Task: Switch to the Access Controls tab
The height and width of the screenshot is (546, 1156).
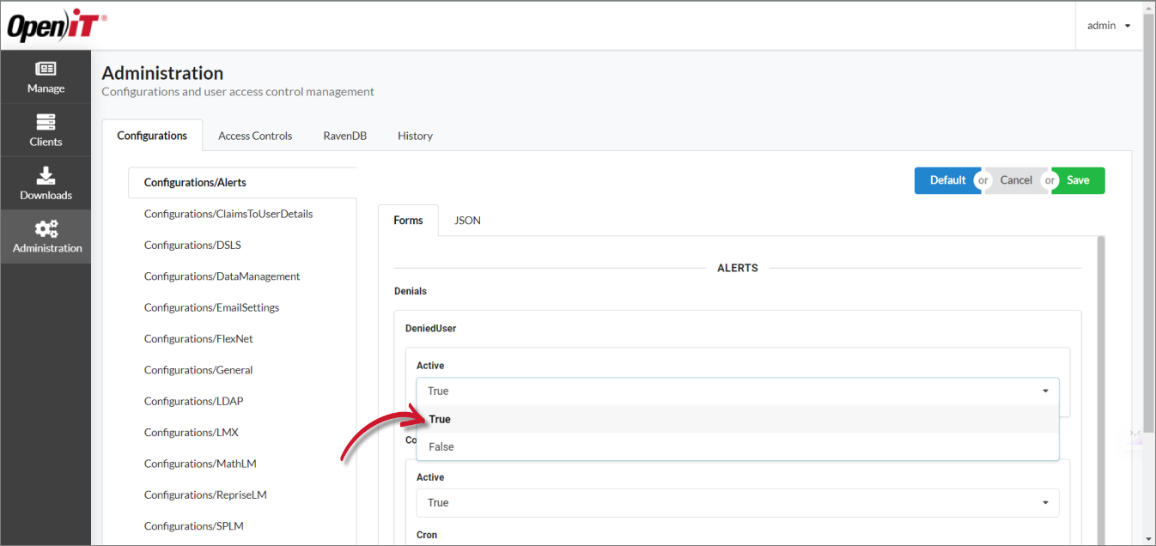Action: click(x=255, y=136)
